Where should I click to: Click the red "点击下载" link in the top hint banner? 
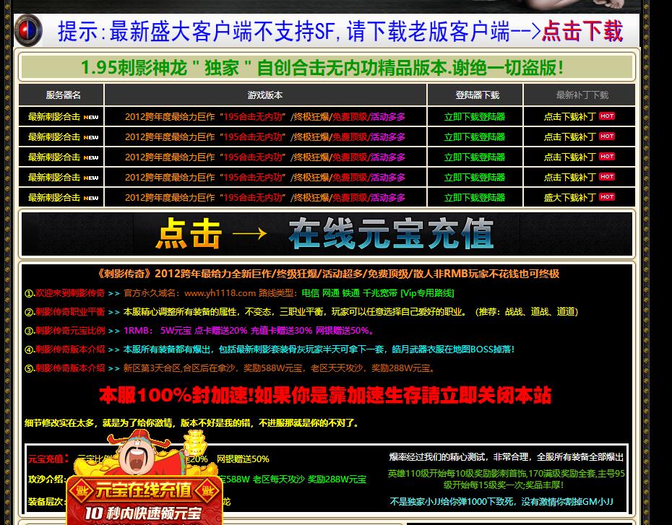point(582,31)
